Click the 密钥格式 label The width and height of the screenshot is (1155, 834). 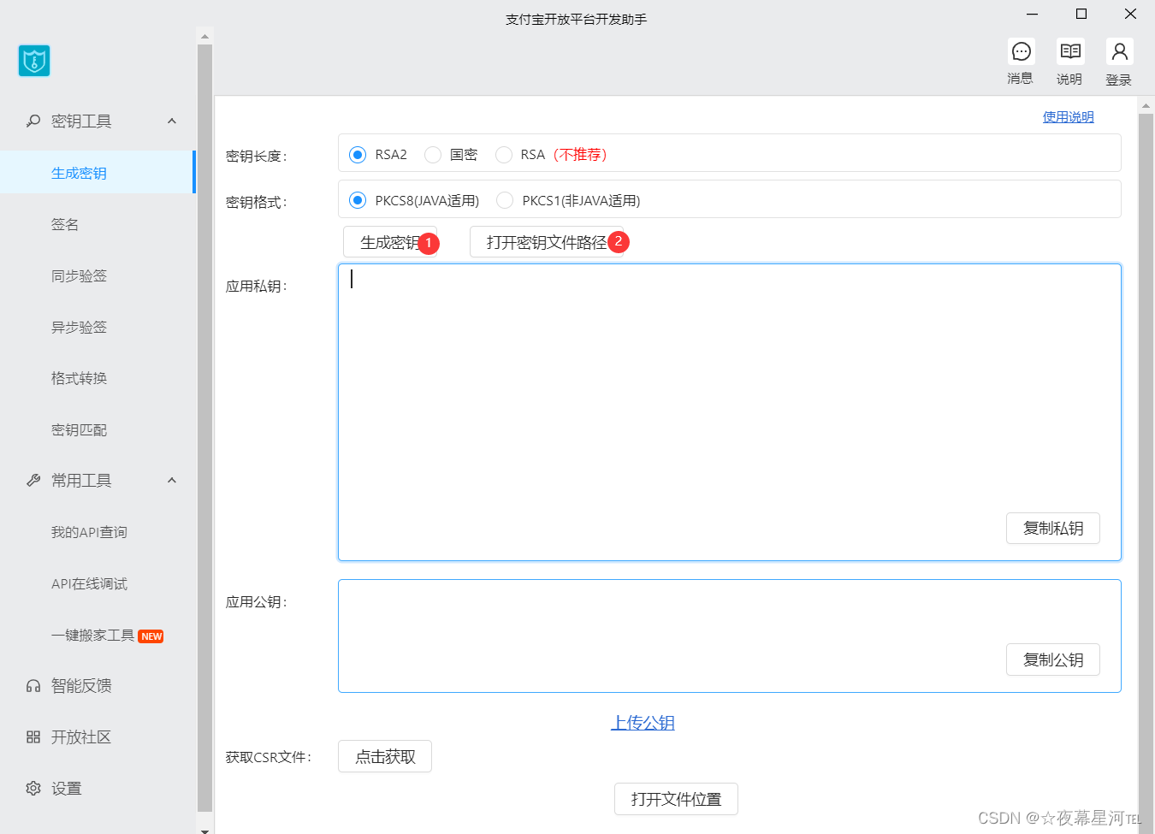tap(257, 202)
